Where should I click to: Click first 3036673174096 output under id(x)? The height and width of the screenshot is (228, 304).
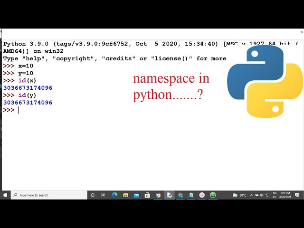28,88
